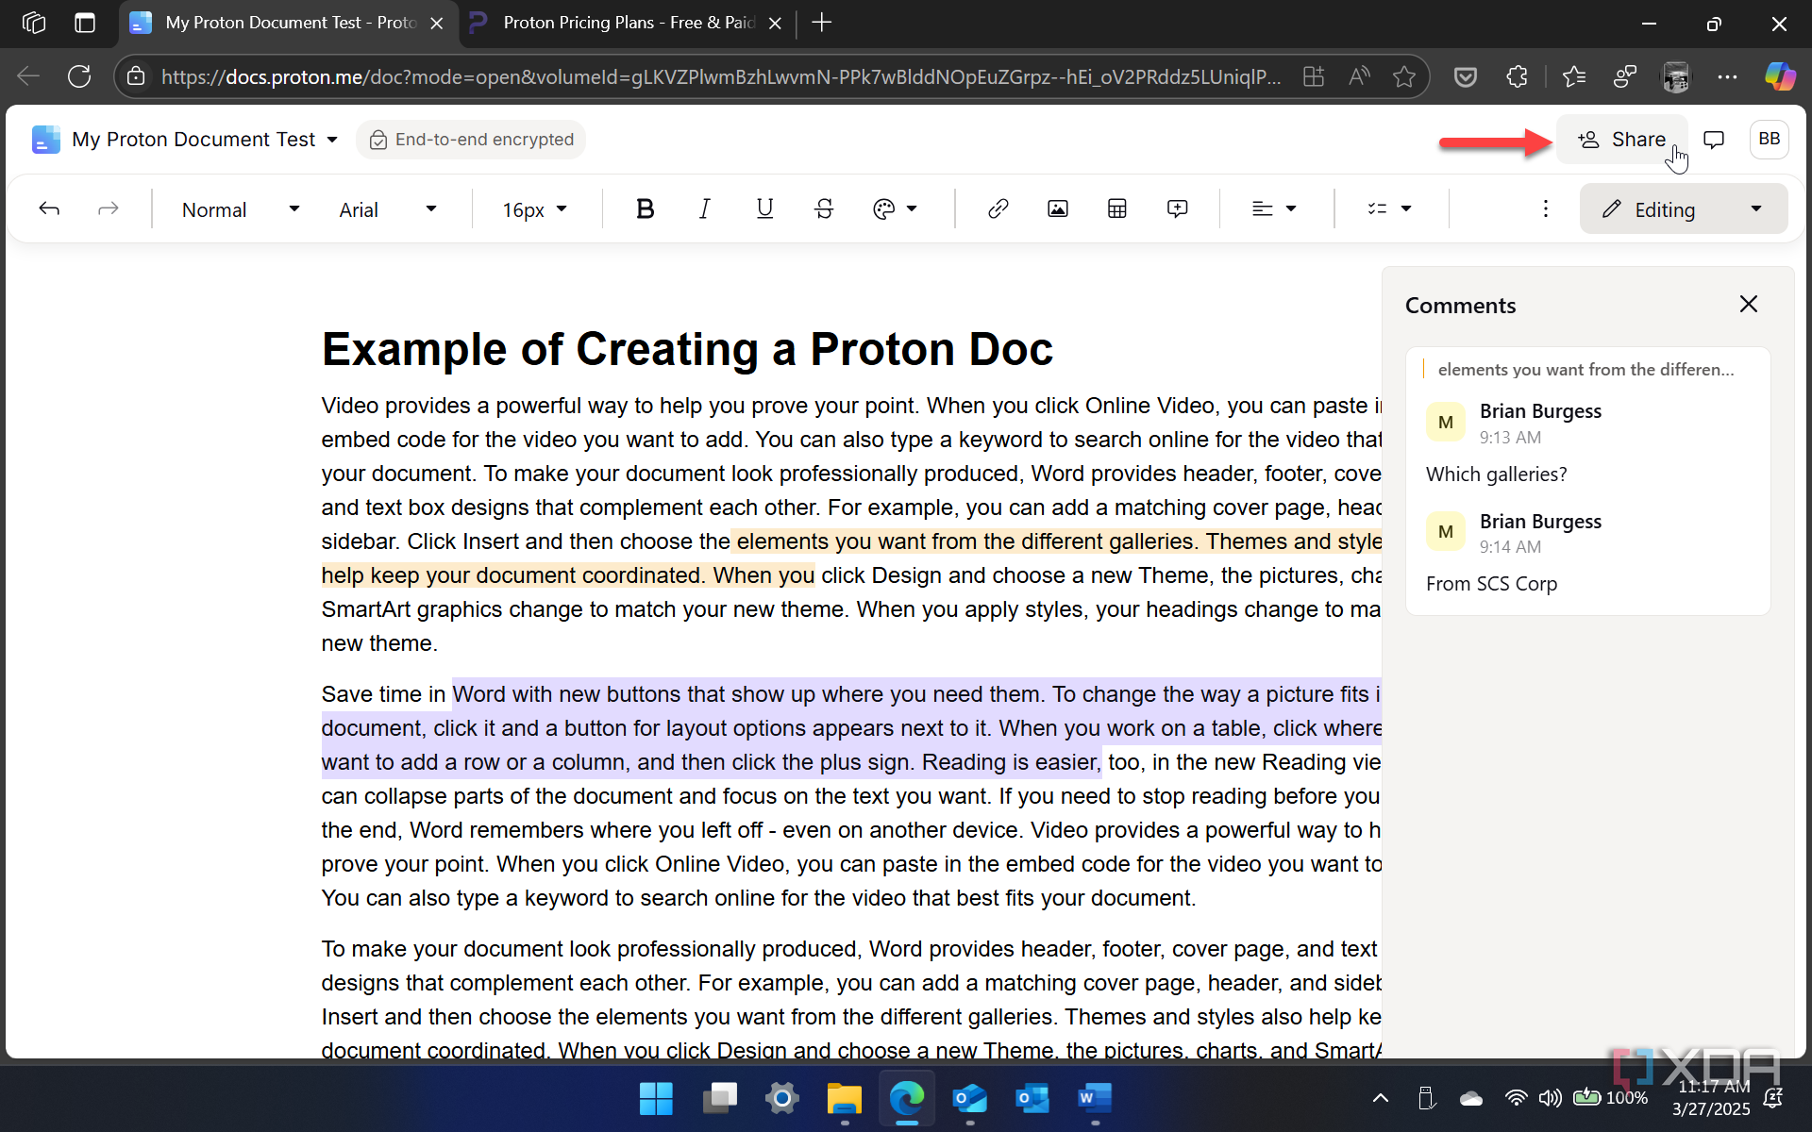This screenshot has width=1812, height=1132.
Task: Open the text color palette
Action: [x=895, y=209]
